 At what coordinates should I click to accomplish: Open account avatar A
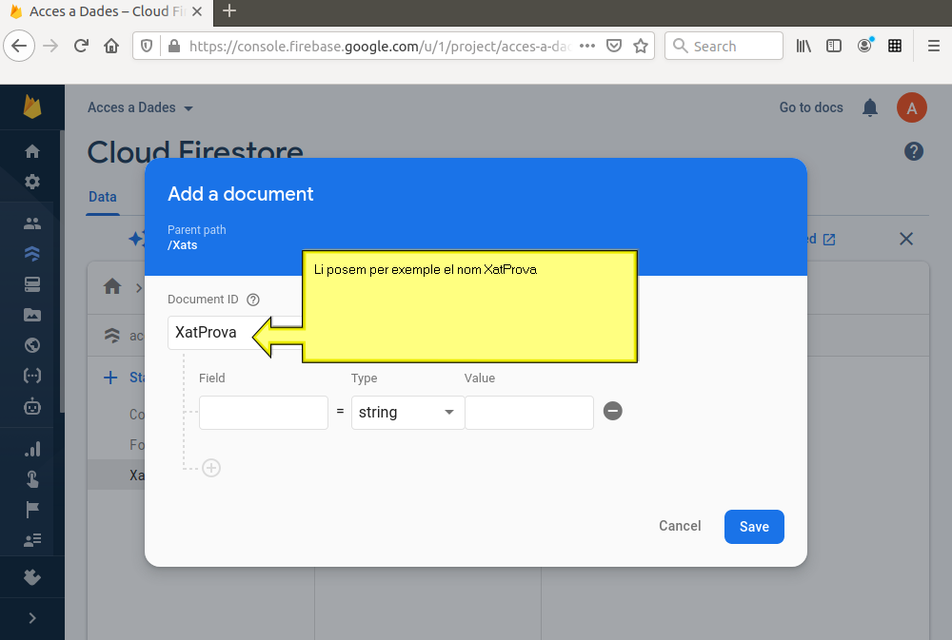point(911,107)
